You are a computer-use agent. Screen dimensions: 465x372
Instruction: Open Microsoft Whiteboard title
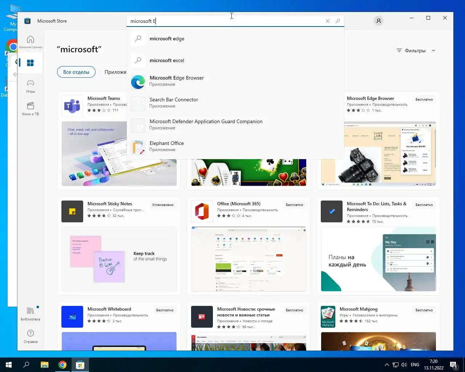click(x=109, y=309)
